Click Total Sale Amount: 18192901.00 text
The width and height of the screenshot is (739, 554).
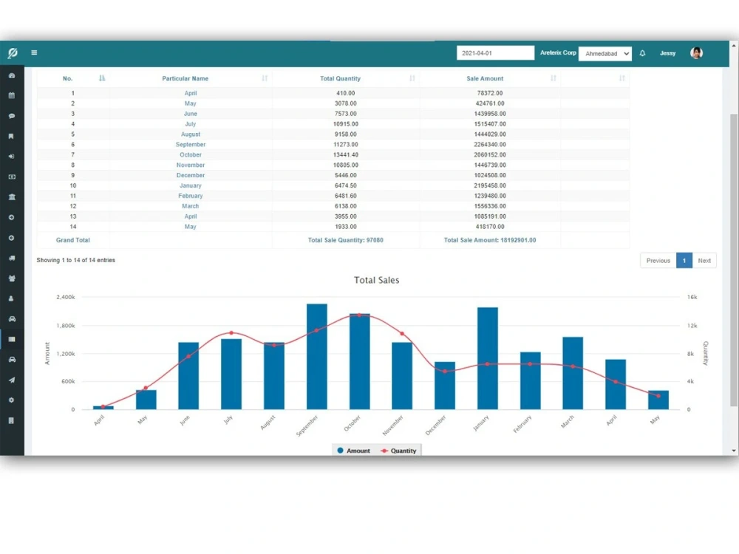490,240
